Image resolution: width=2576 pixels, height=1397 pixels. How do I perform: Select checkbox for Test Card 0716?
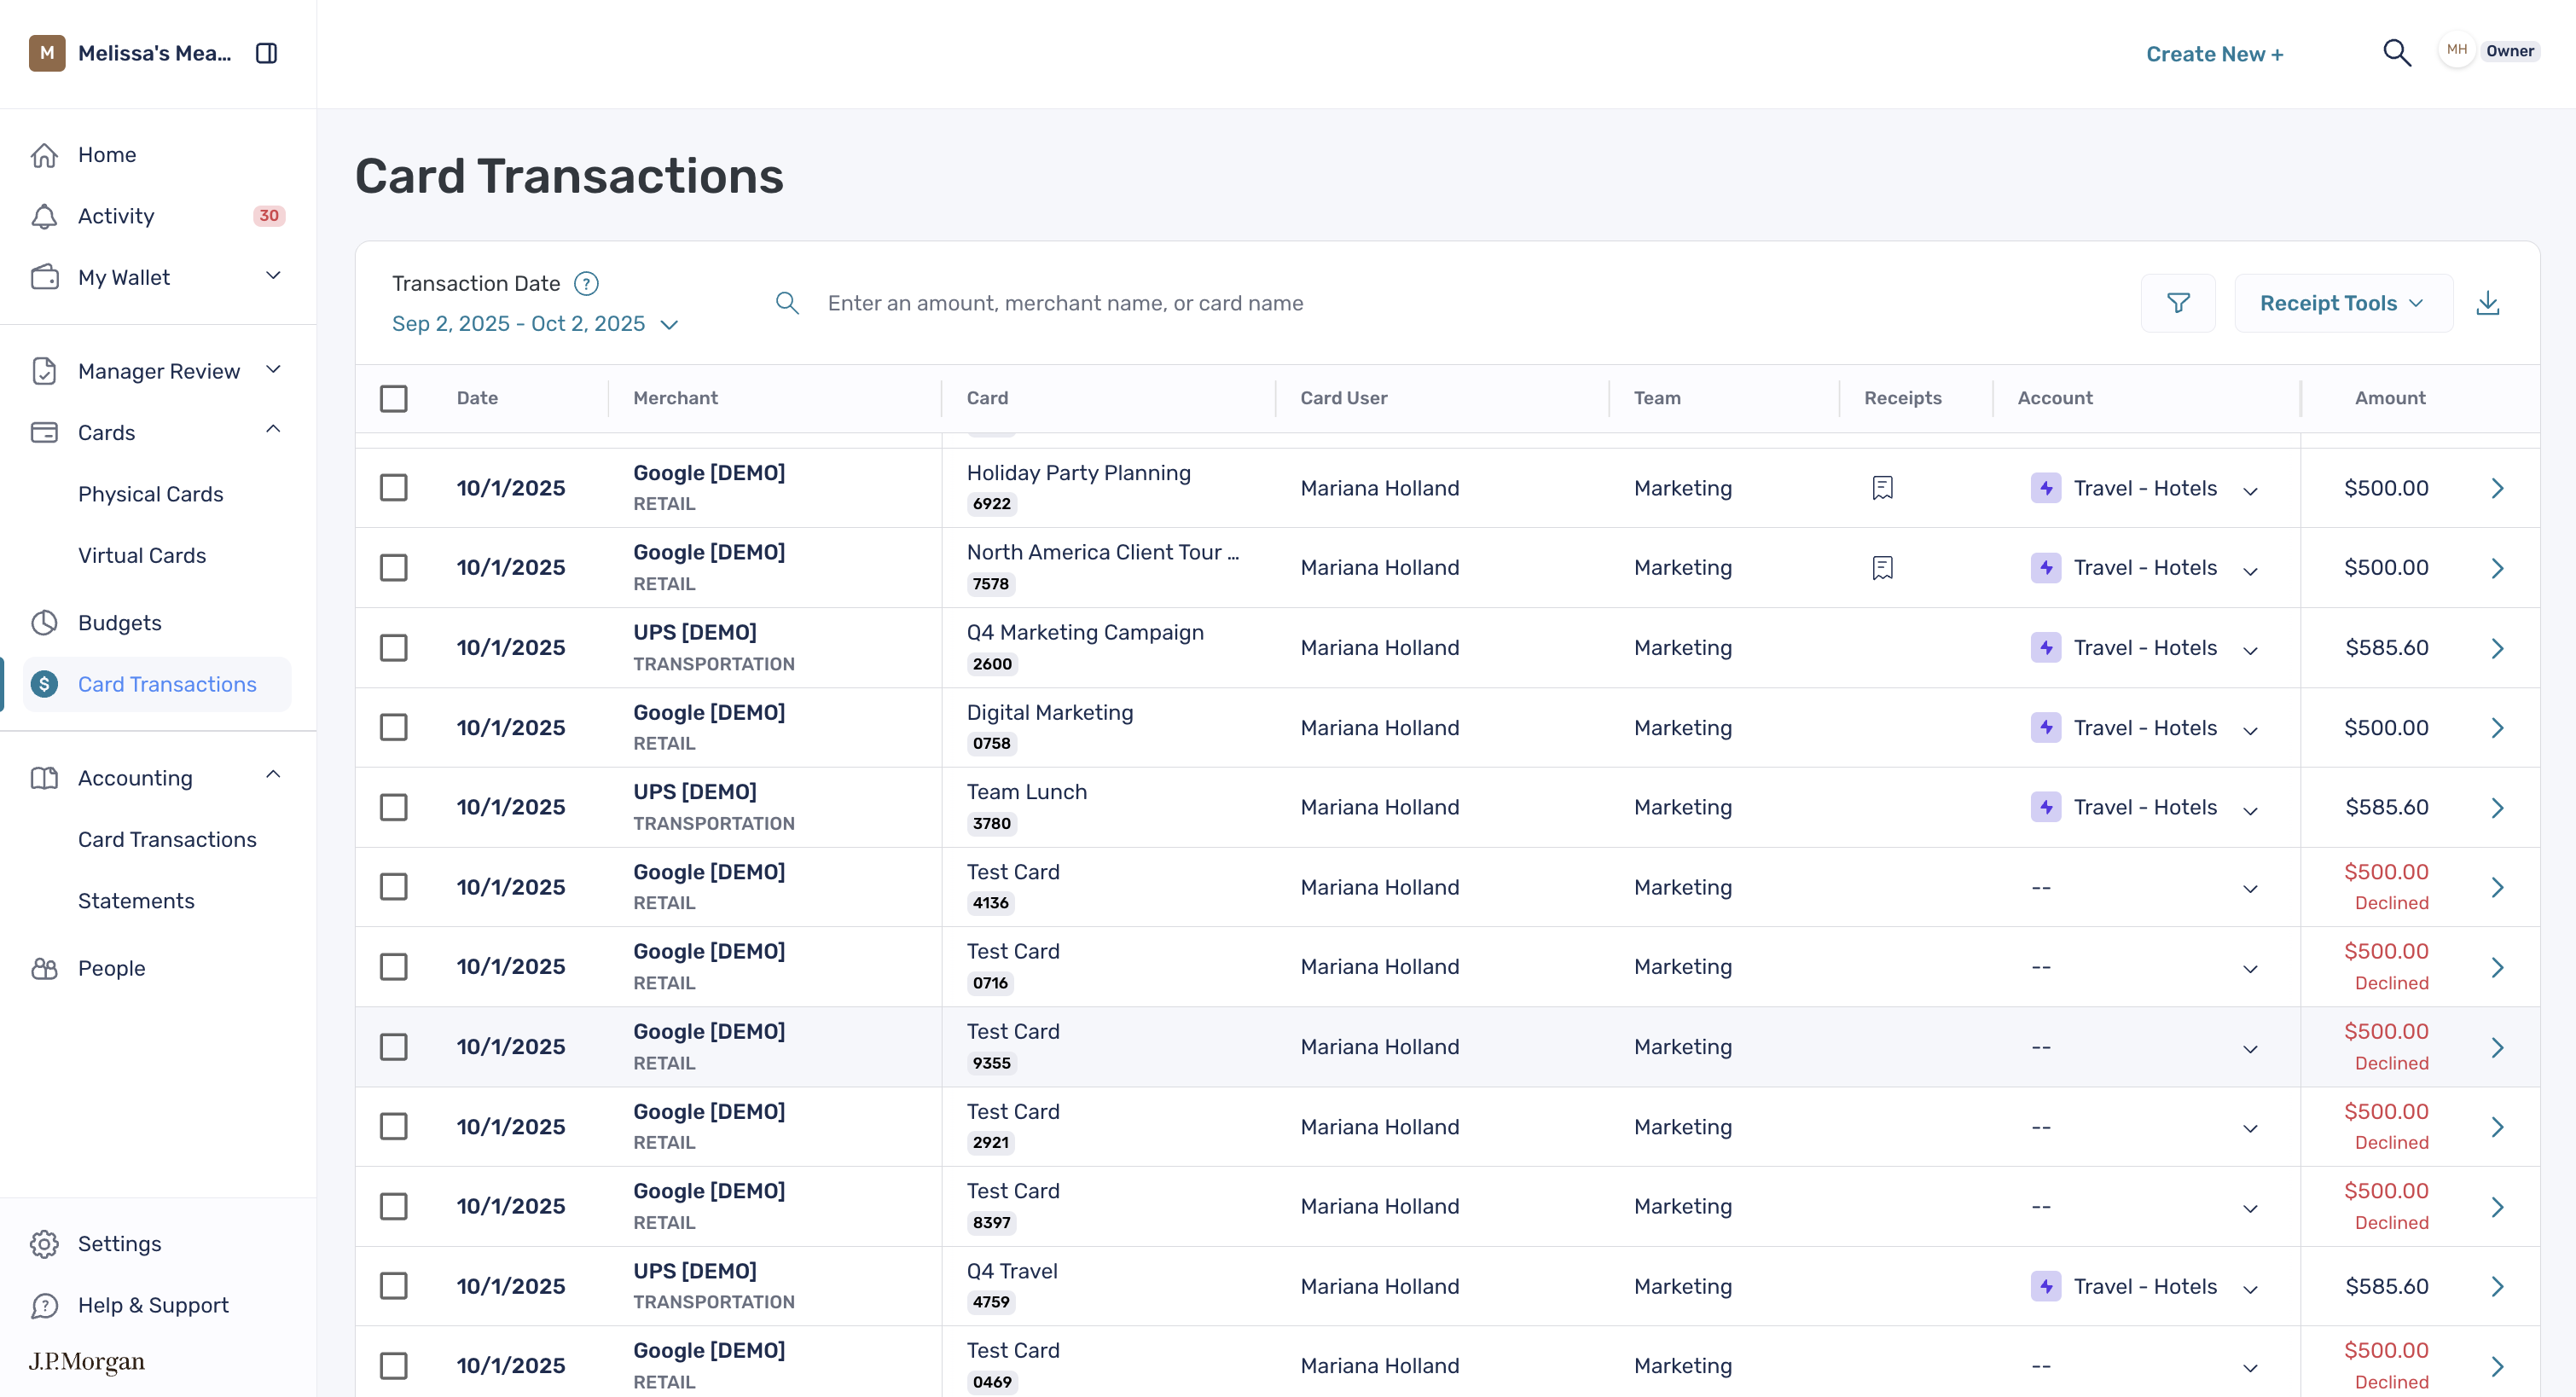[394, 967]
